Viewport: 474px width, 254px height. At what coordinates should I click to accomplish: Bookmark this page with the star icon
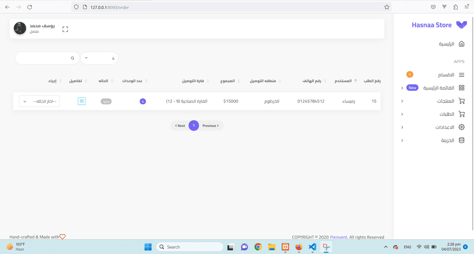[x=387, y=7]
